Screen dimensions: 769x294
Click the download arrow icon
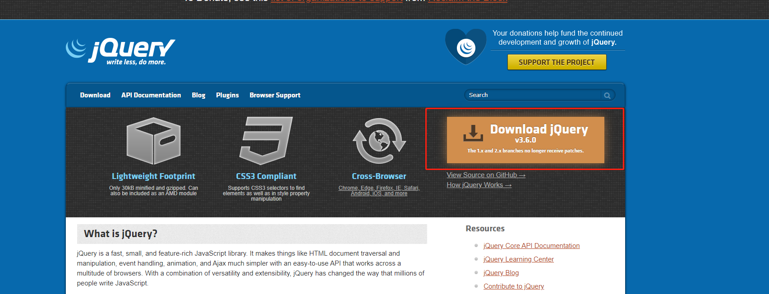tap(473, 133)
